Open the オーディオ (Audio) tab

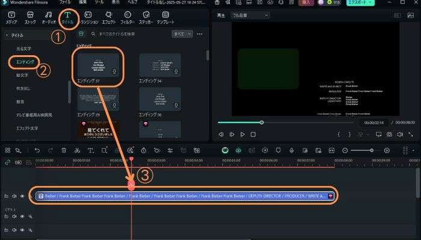[x=49, y=17]
